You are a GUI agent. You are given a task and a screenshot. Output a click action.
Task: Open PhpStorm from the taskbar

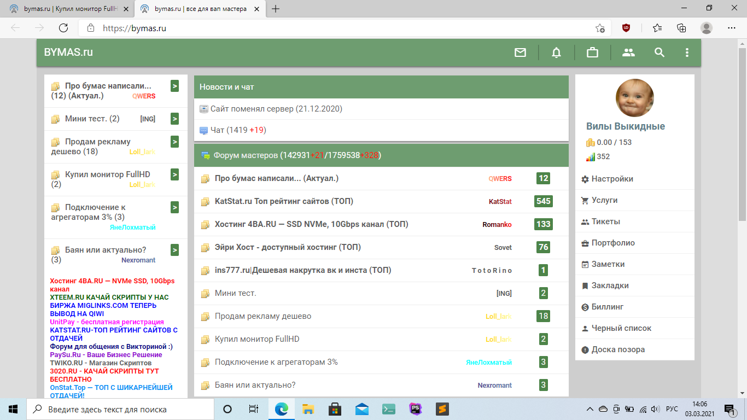click(416, 409)
